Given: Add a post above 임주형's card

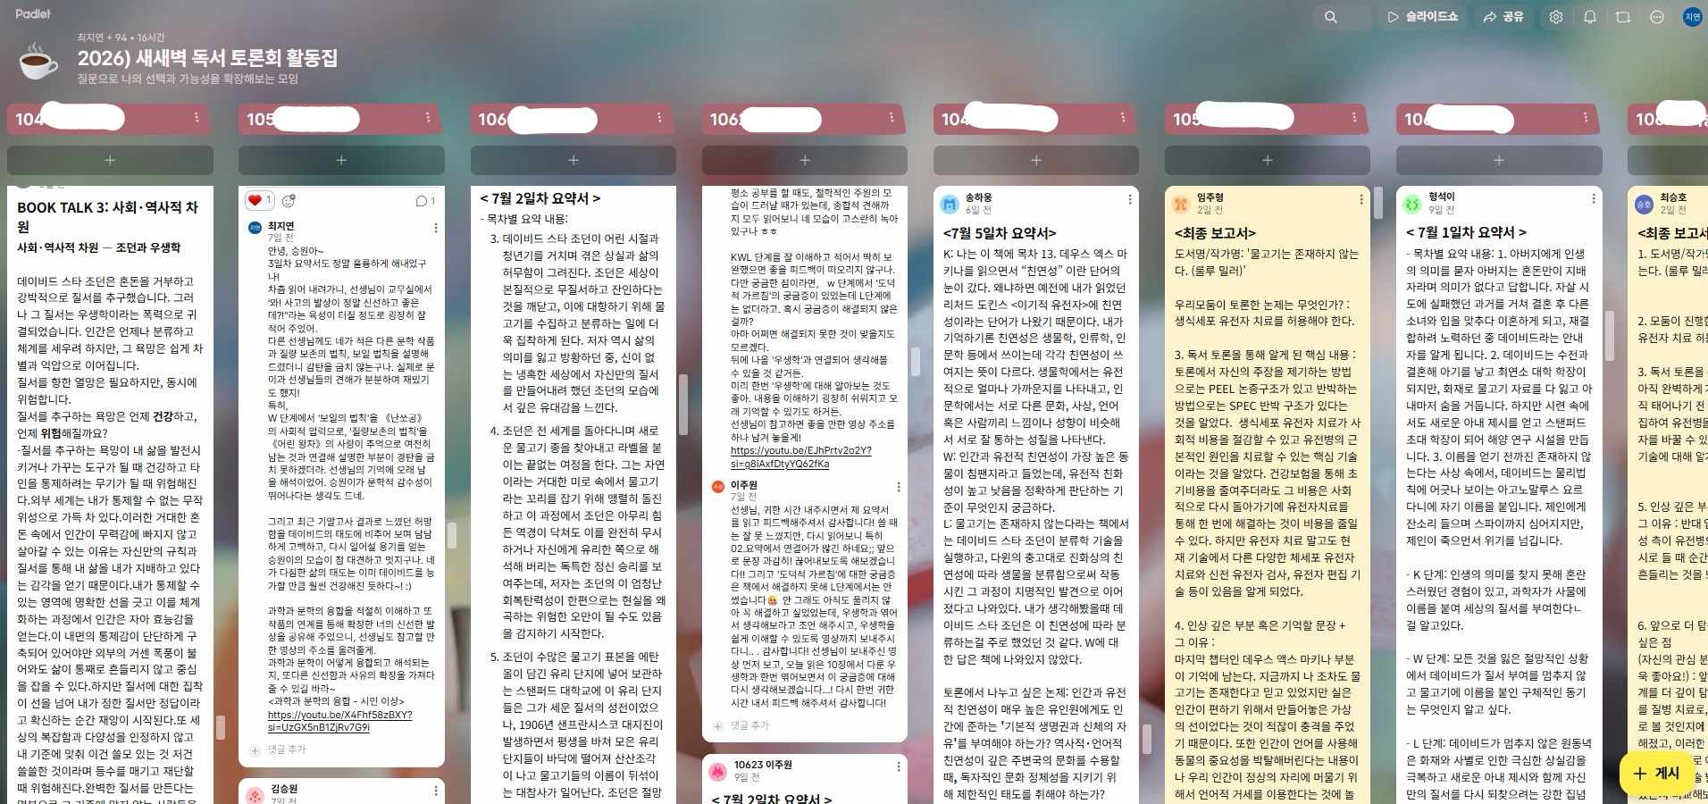Looking at the screenshot, I should (x=1268, y=160).
